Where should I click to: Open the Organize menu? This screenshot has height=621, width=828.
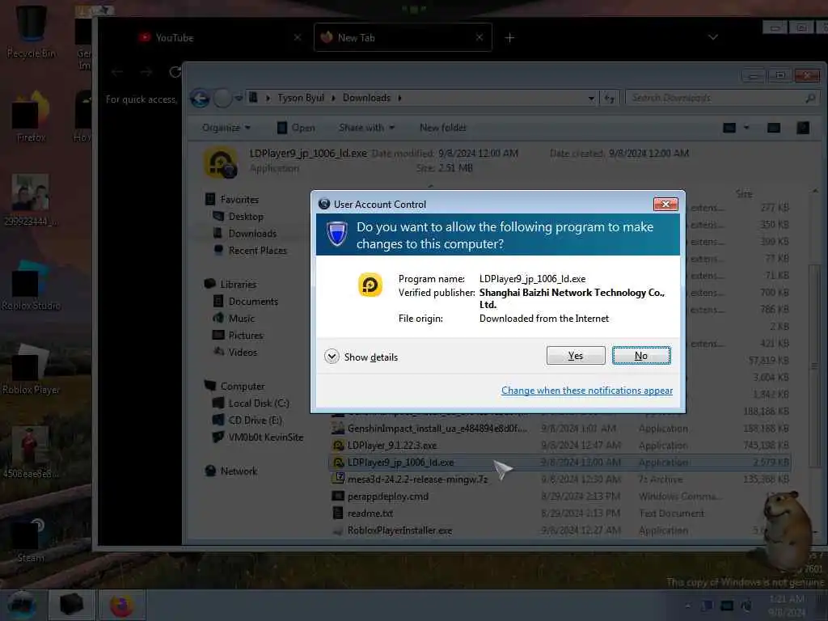(x=226, y=128)
